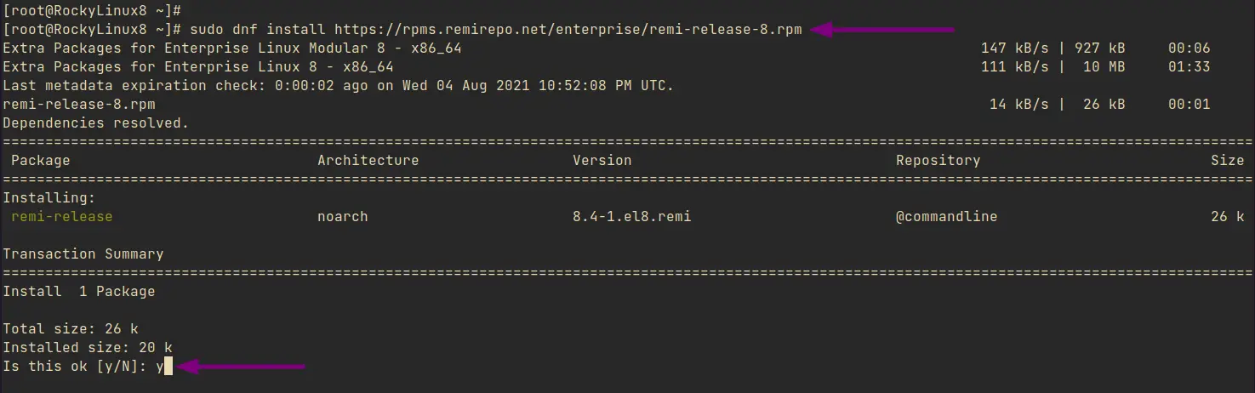
Task: Click the 'Dependencies resolved.' line
Action: coord(96,123)
